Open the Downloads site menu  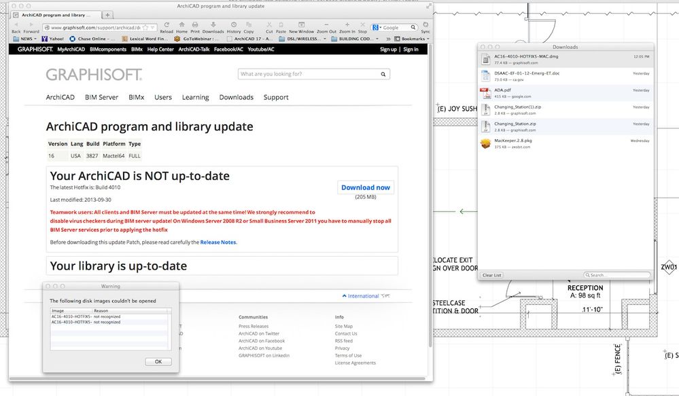click(236, 97)
